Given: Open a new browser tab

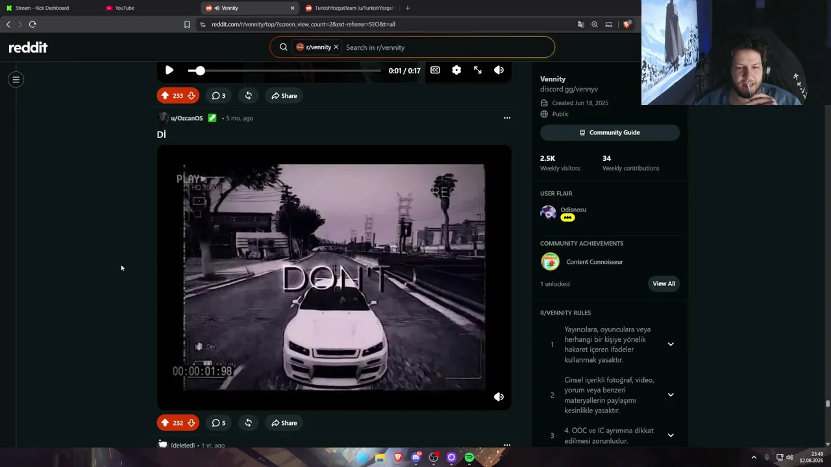Looking at the screenshot, I should coord(407,8).
